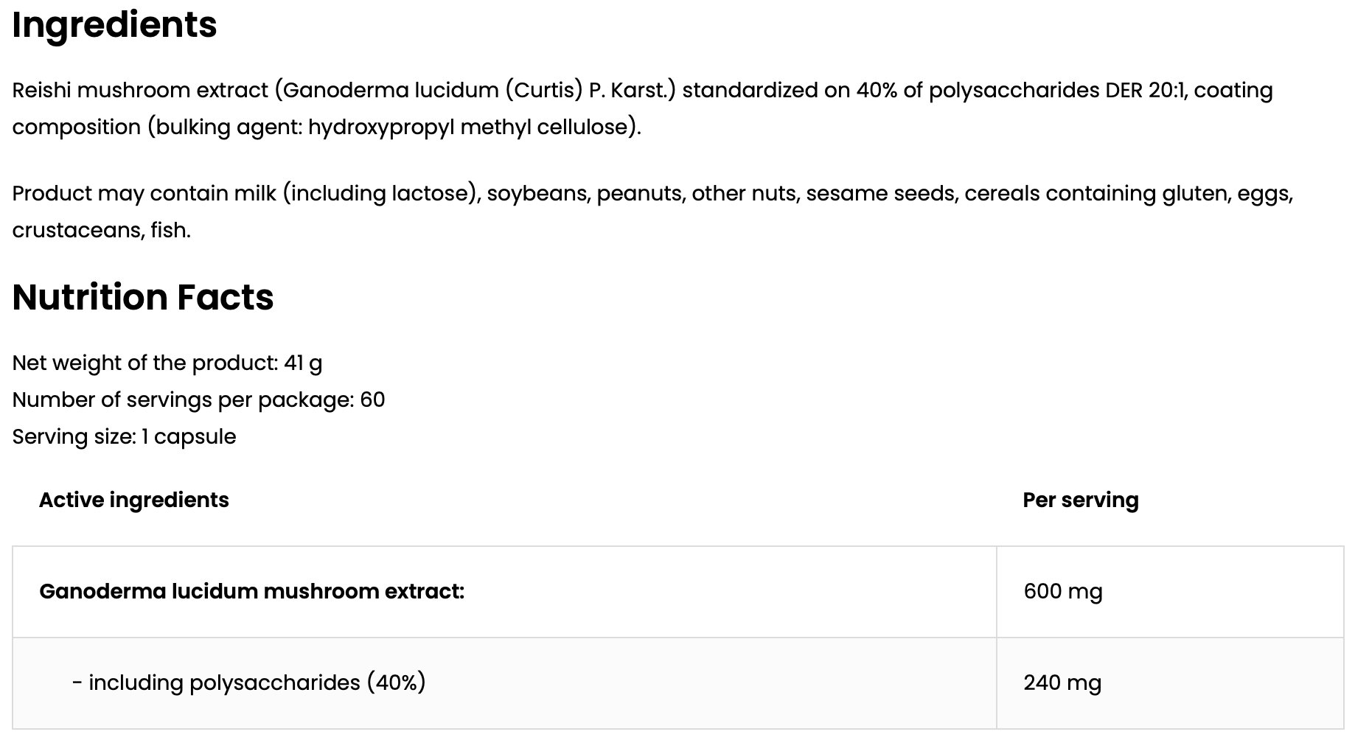The height and width of the screenshot is (740, 1355).
Task: Click the word 'crustaceans' in allergen text
Action: (x=77, y=231)
